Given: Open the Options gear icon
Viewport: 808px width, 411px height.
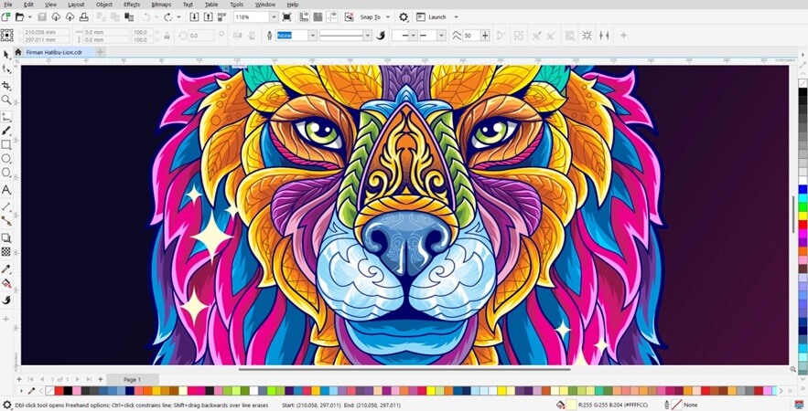Looking at the screenshot, I should pyautogui.click(x=404, y=17).
